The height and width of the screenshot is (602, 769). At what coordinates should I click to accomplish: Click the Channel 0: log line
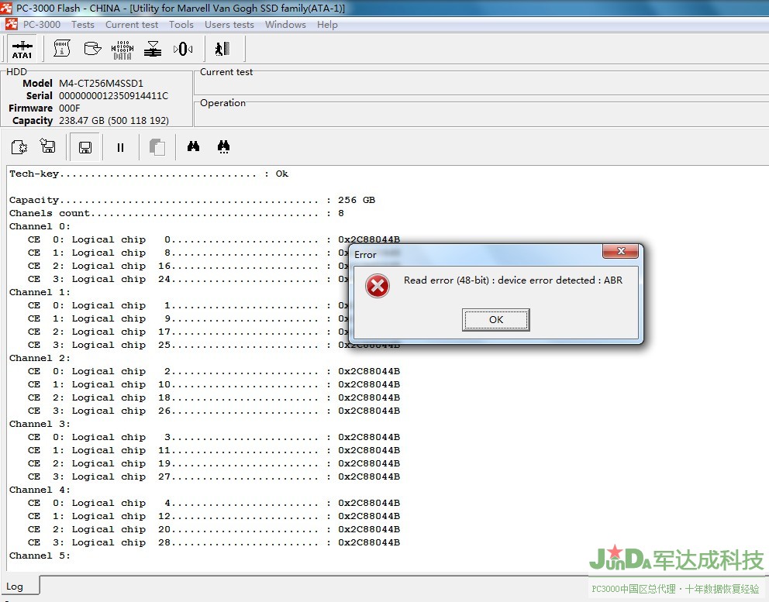[x=40, y=226]
